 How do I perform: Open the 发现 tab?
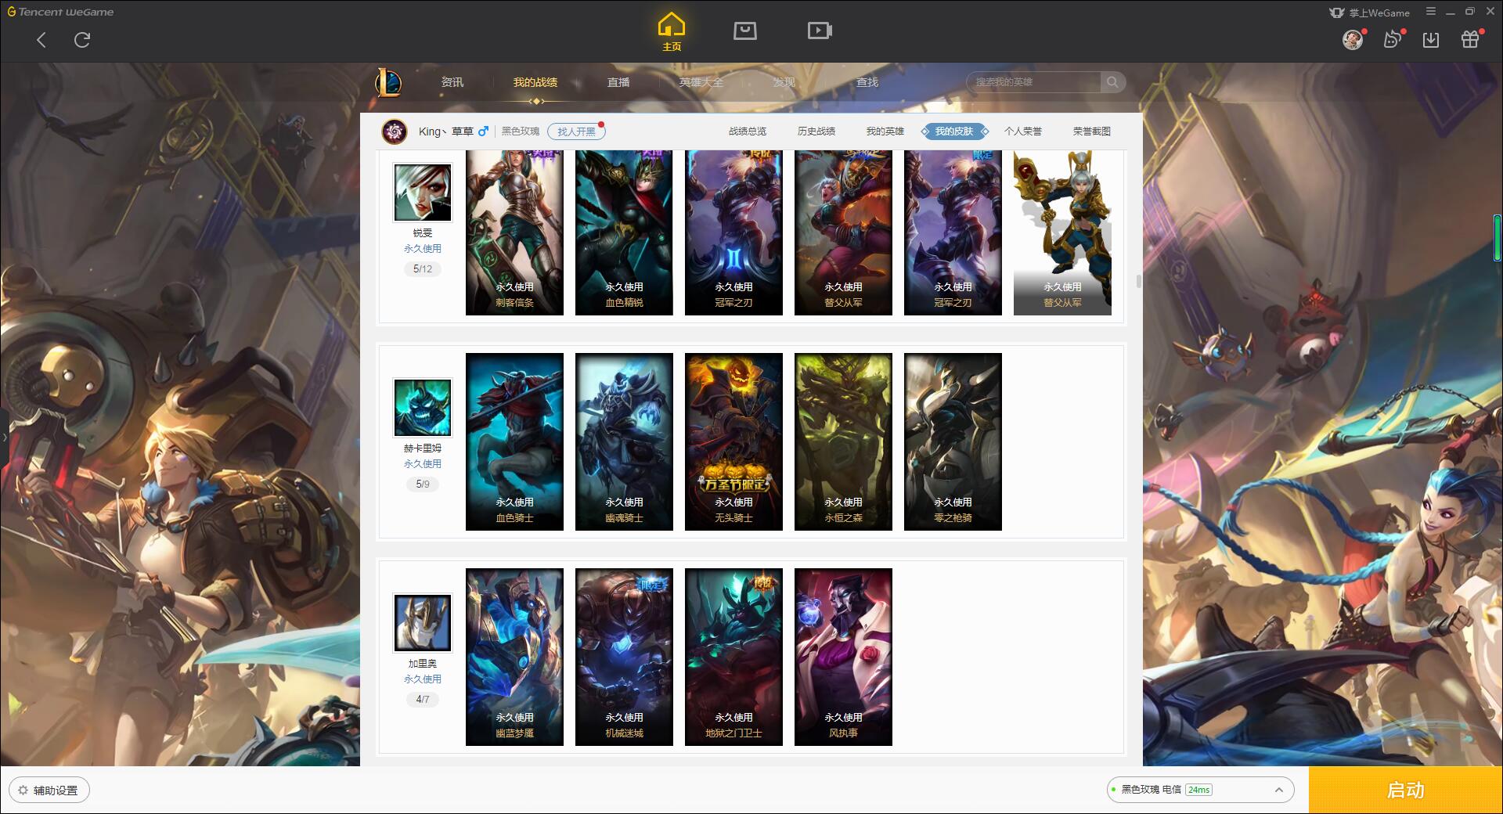tap(784, 82)
